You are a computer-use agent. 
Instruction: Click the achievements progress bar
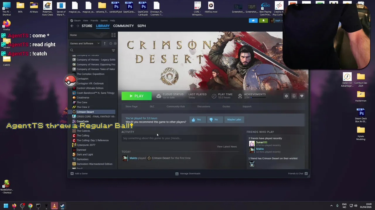point(258,97)
